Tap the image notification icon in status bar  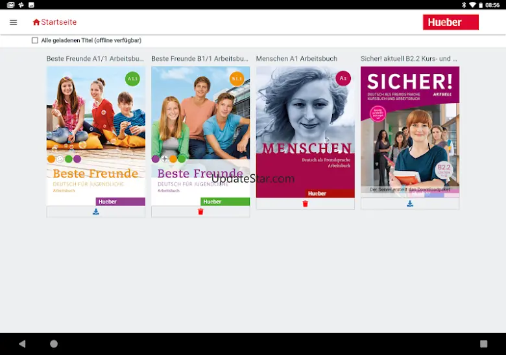coord(31,5)
